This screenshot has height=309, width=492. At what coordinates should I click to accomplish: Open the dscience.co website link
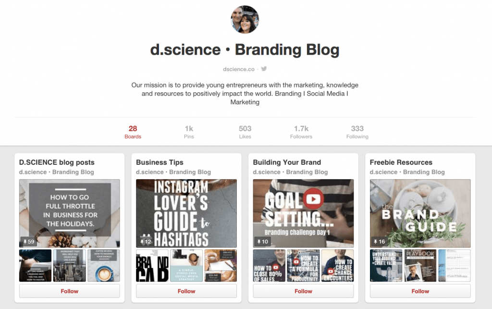coord(238,69)
